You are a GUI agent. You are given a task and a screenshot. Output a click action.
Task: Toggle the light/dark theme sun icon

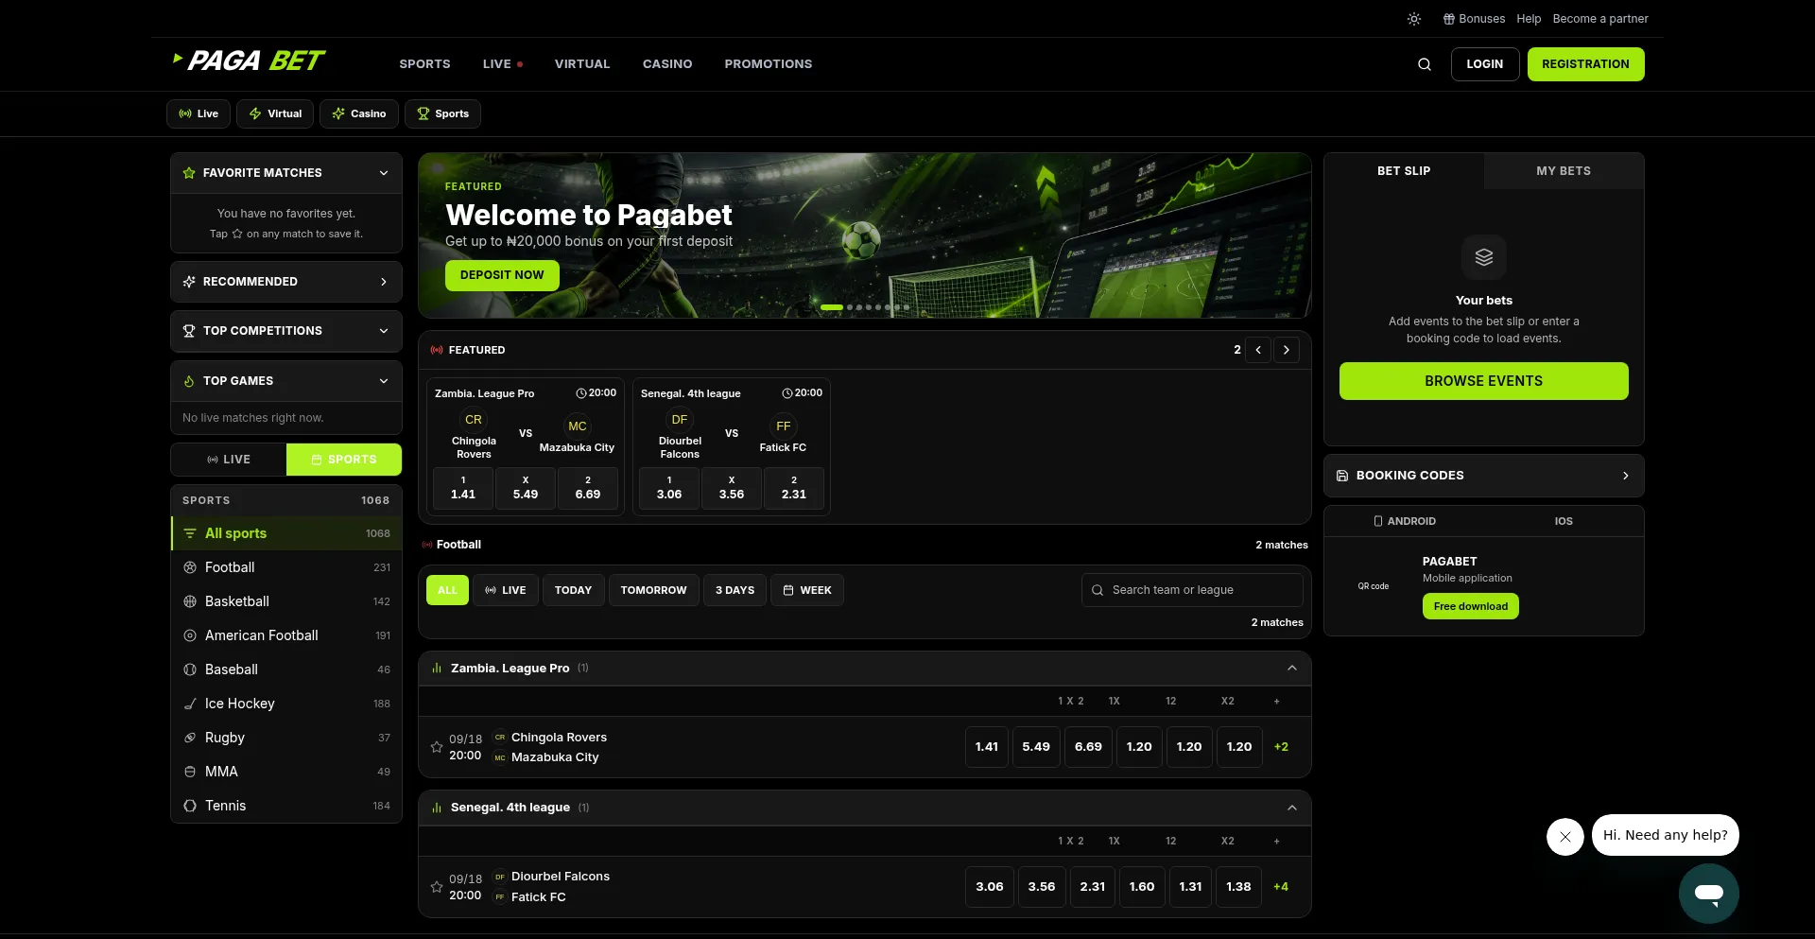tap(1414, 19)
